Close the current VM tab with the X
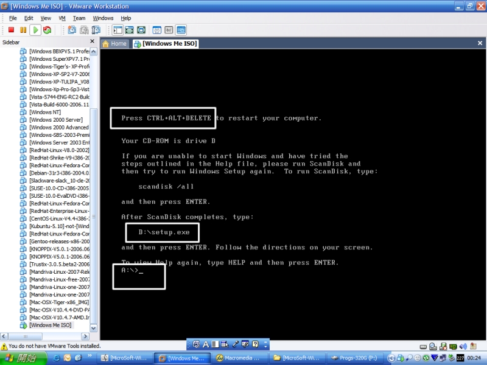The height and width of the screenshot is (365, 487). coord(480,43)
